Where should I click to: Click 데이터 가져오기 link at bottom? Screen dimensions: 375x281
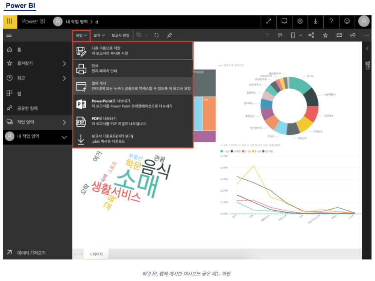31,253
